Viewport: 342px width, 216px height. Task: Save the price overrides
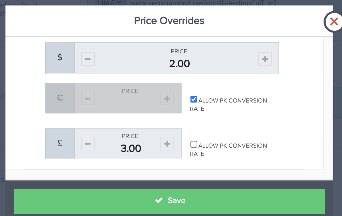[169, 201]
